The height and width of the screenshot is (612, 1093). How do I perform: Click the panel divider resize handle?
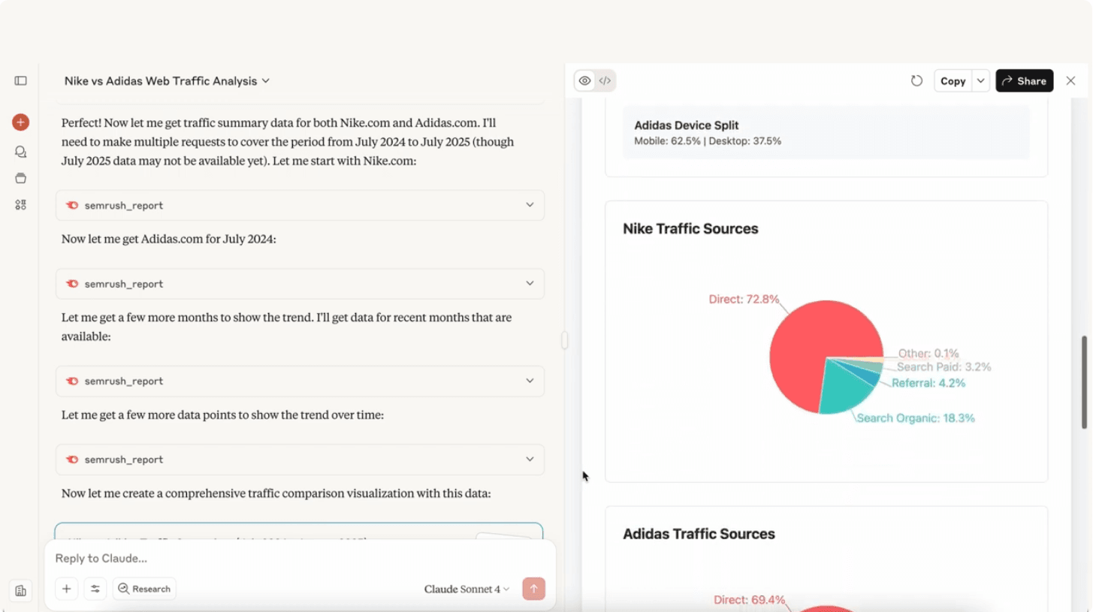click(x=564, y=340)
